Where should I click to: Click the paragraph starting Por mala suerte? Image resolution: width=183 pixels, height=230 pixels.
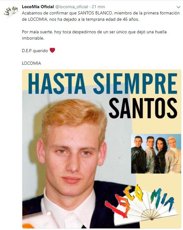tap(94, 35)
